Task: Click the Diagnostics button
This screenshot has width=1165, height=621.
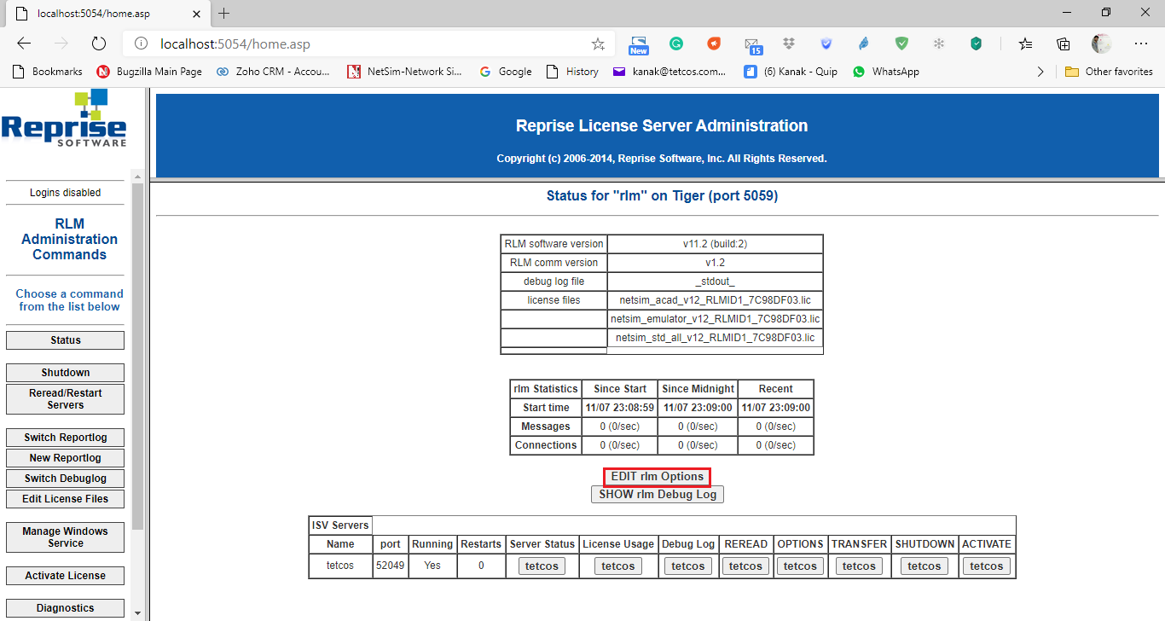Action: (65, 608)
